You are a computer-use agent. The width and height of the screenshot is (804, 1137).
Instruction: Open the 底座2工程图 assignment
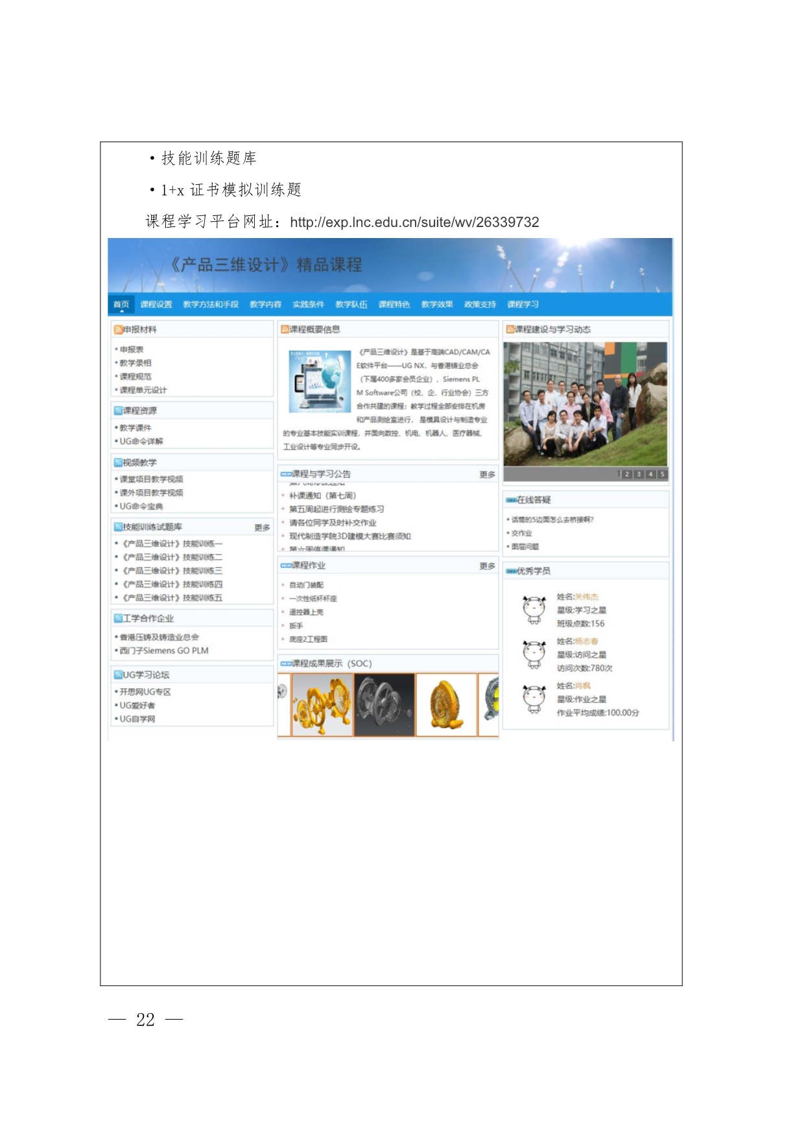click(x=308, y=640)
